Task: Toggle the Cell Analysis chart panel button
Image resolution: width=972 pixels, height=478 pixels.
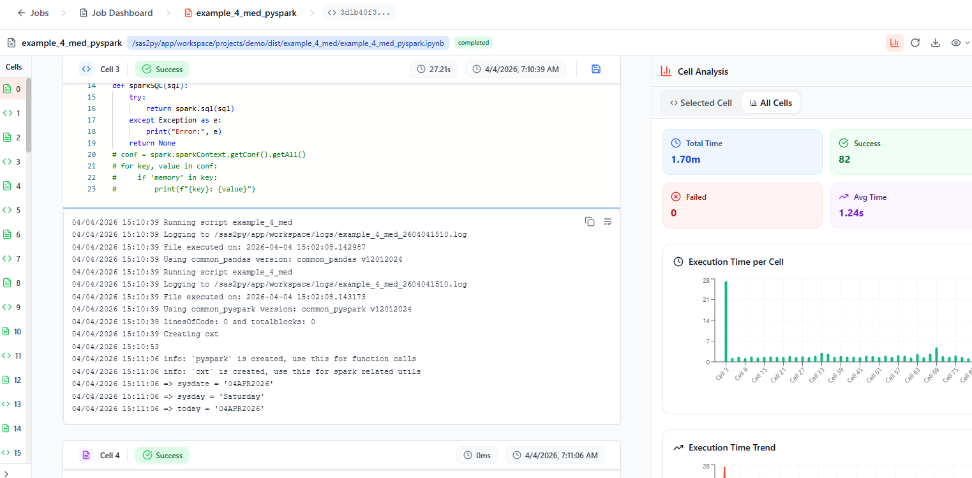Action: click(x=894, y=43)
